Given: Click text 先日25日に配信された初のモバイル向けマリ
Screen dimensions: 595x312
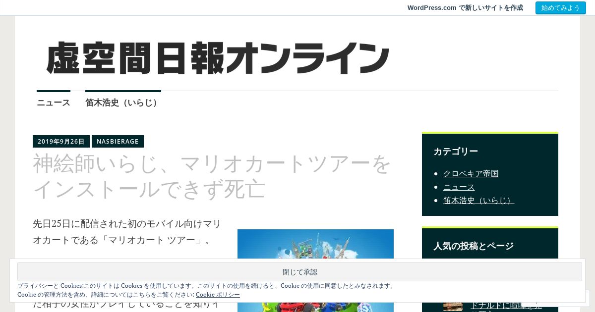Looking at the screenshot, I should pos(127,224).
